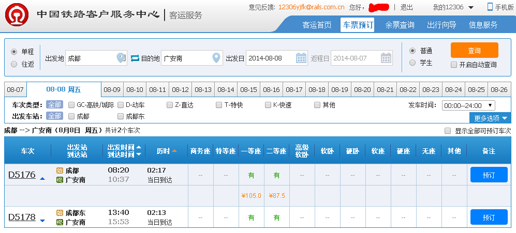Open the departure date calendar icon
The image size is (516, 233).
point(301,58)
